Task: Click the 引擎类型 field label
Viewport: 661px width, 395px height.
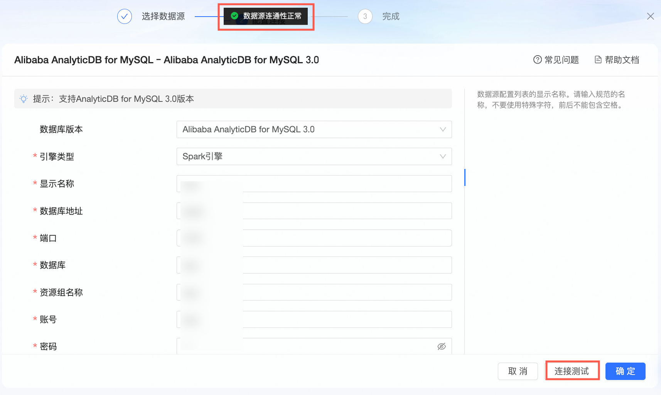Action: (x=57, y=157)
